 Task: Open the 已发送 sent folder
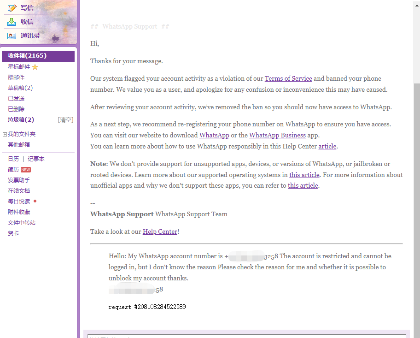tap(16, 99)
